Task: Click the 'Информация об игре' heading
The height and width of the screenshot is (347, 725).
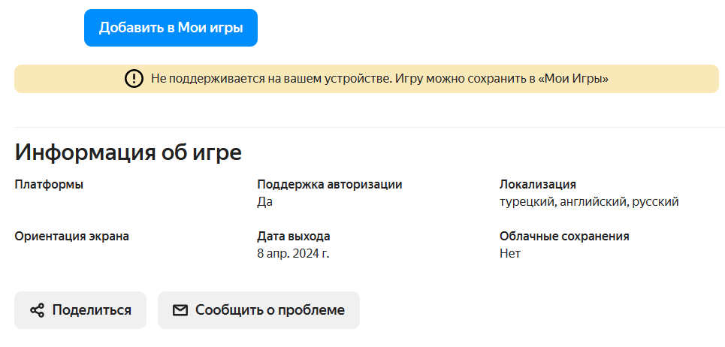Action: point(128,152)
